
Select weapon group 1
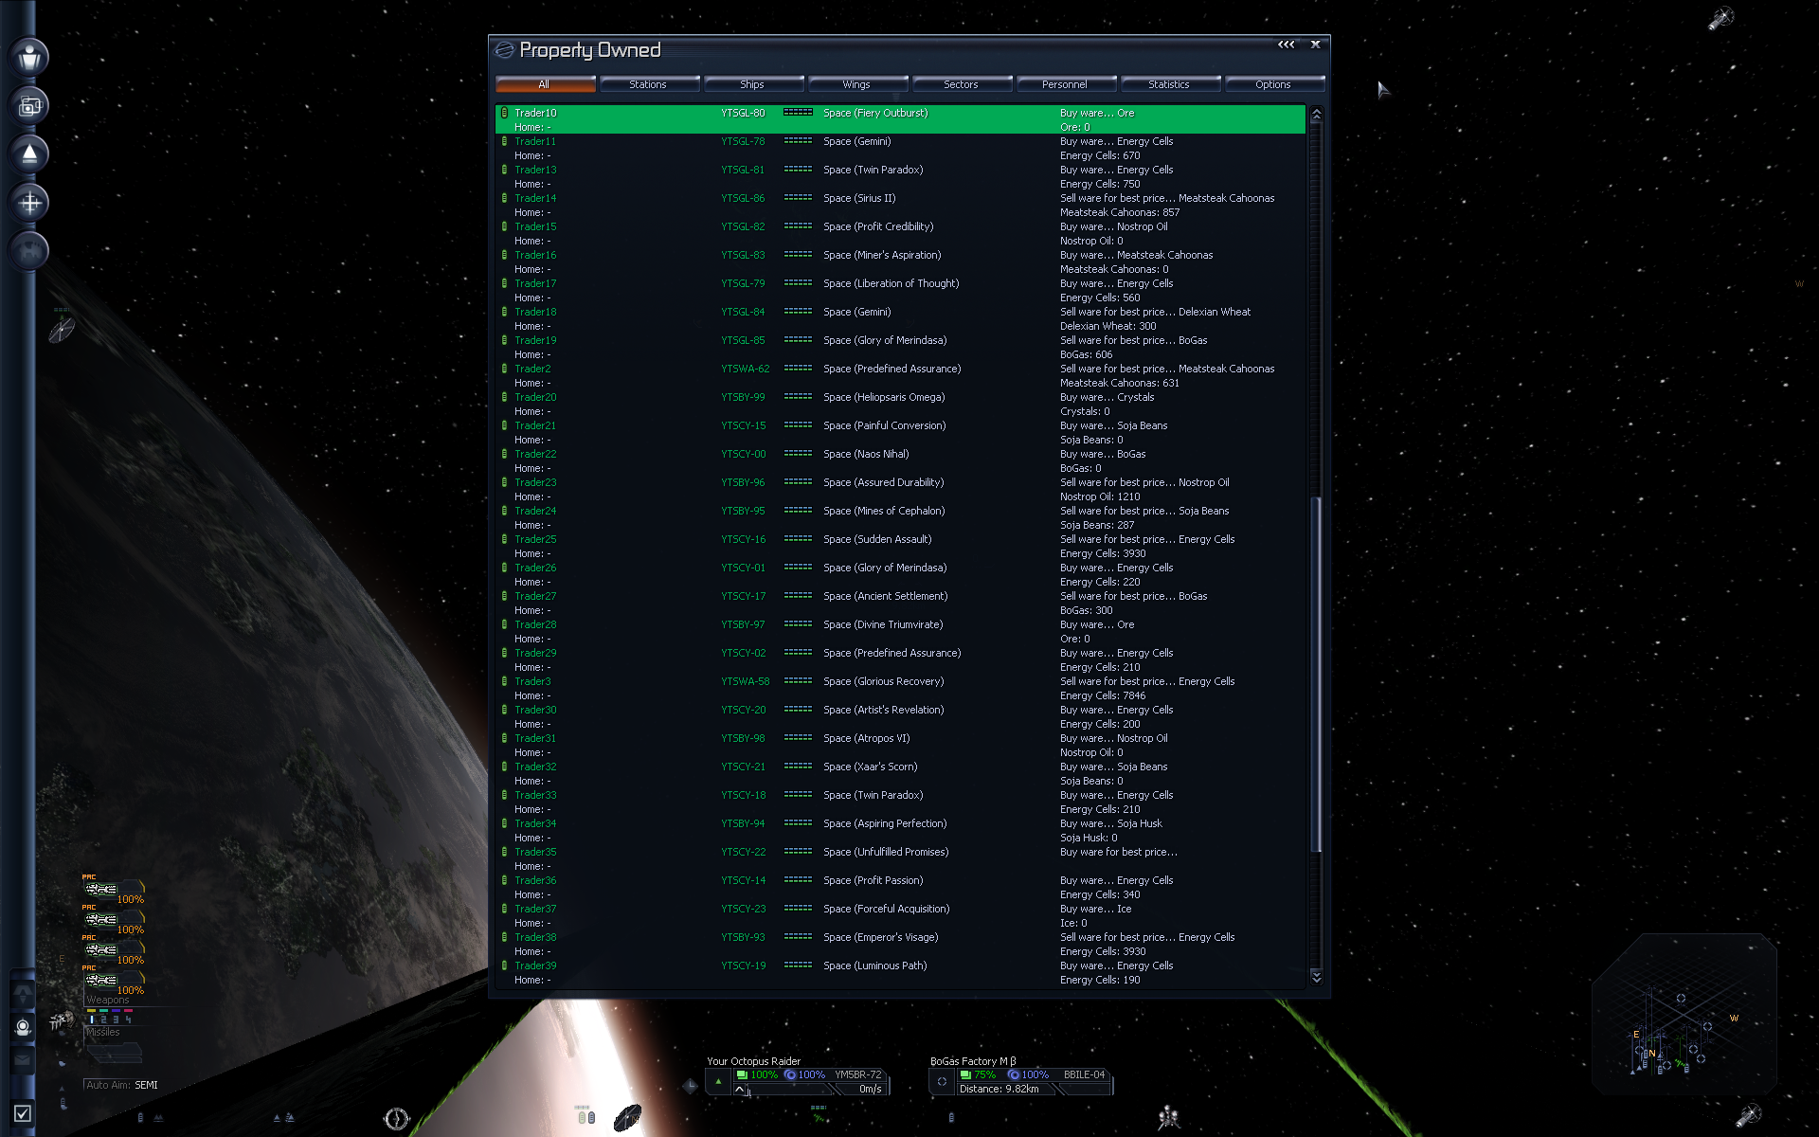[91, 1020]
